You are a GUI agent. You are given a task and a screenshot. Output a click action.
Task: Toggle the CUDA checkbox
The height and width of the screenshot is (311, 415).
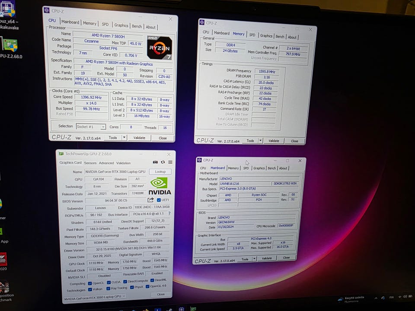tap(109, 282)
